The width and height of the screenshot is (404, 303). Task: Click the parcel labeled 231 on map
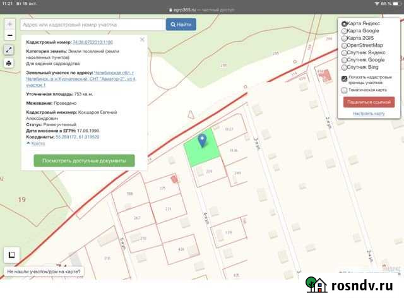(169, 209)
